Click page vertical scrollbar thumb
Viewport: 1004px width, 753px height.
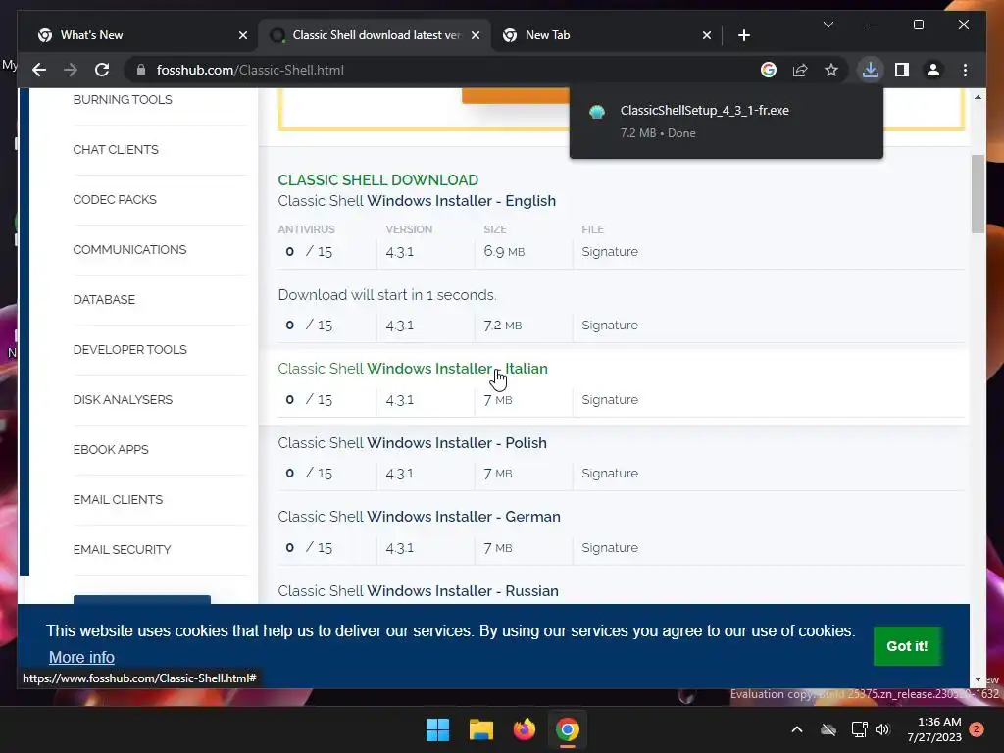pyautogui.click(x=978, y=194)
